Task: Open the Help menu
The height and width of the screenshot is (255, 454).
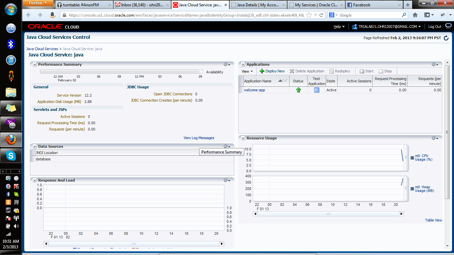Action: (339, 27)
